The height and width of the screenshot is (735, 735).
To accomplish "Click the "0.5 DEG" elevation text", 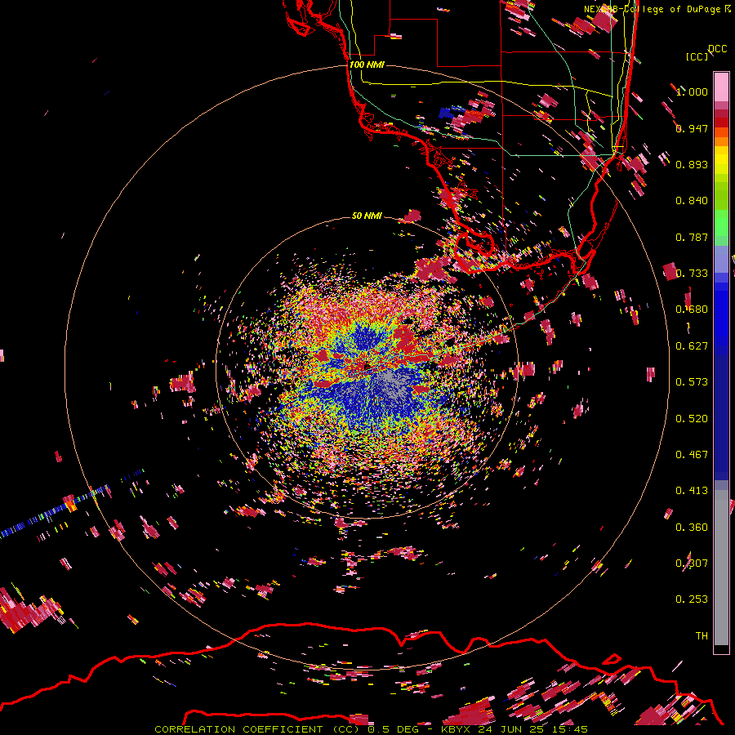I will point(393,729).
